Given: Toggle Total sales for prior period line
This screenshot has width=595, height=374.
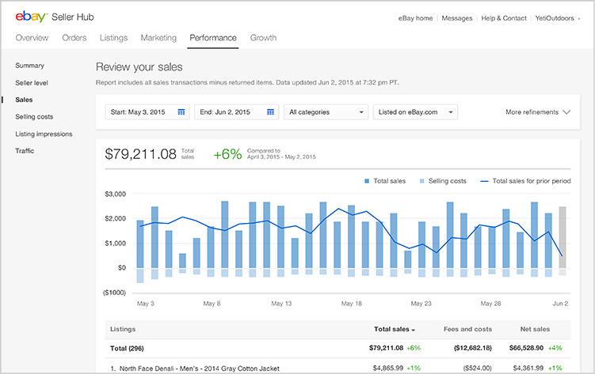Looking at the screenshot, I should 525,181.
